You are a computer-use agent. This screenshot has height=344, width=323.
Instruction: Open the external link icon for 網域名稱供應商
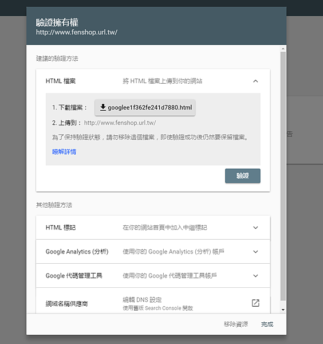coord(255,303)
